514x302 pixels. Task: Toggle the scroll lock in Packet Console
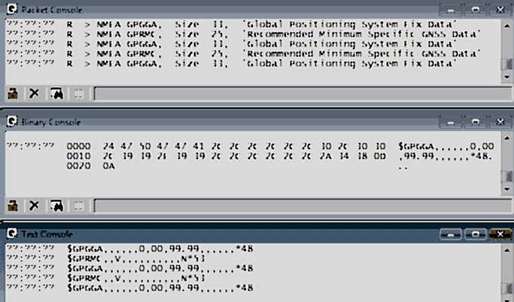click(x=13, y=93)
